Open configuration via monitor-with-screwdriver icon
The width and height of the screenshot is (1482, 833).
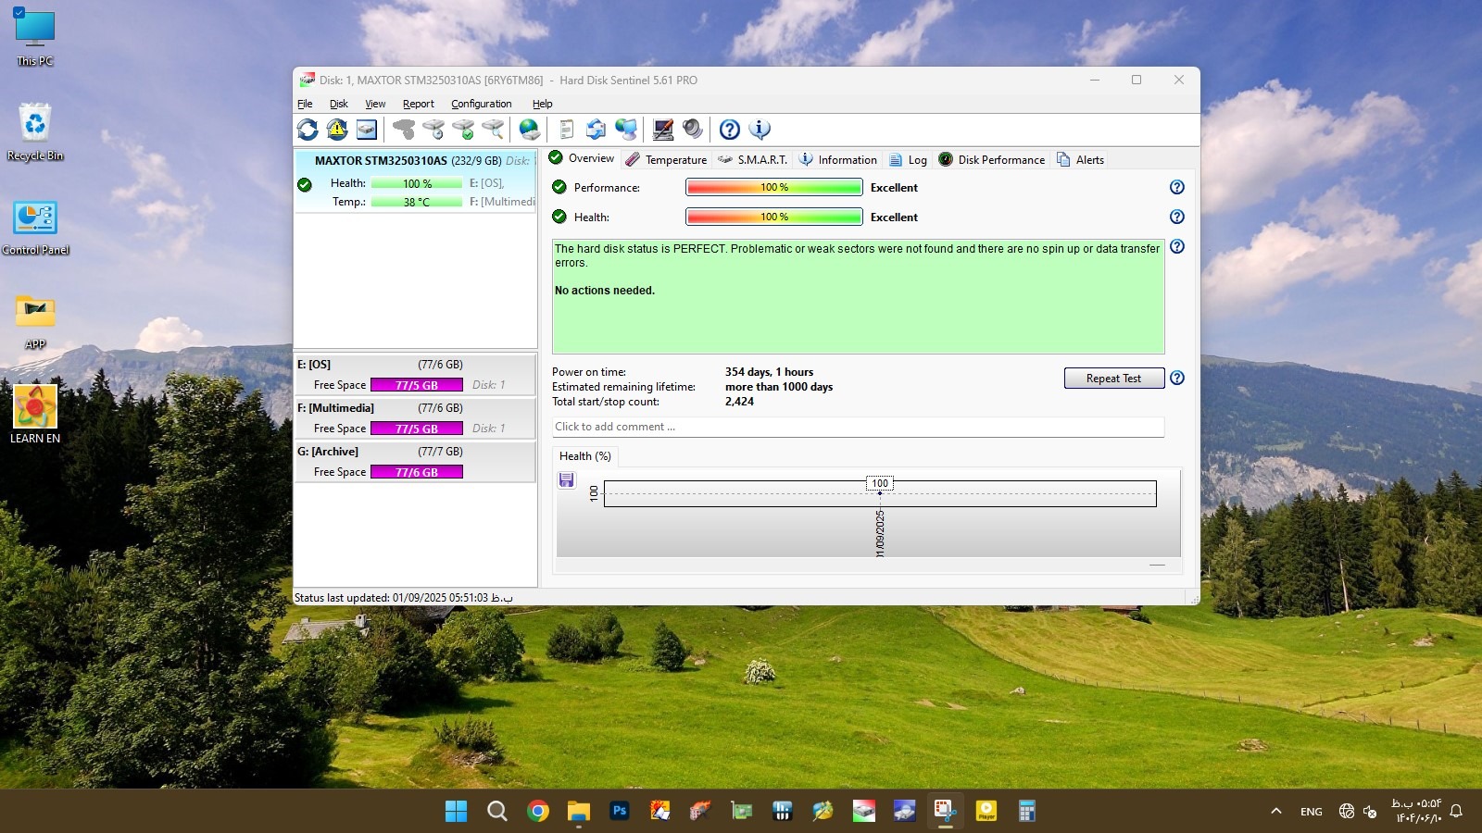[x=663, y=130]
